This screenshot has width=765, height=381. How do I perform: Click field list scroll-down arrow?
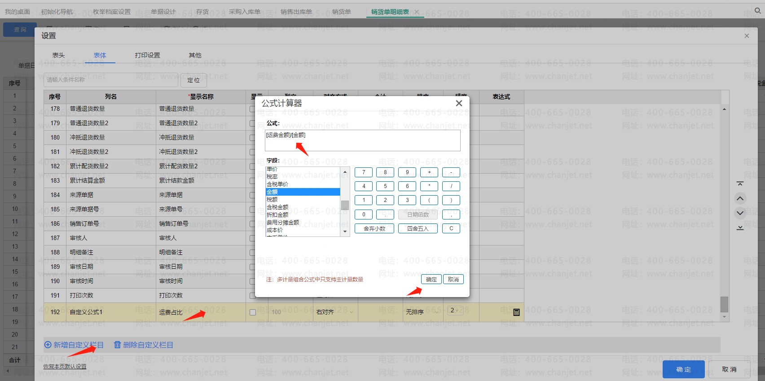345,232
